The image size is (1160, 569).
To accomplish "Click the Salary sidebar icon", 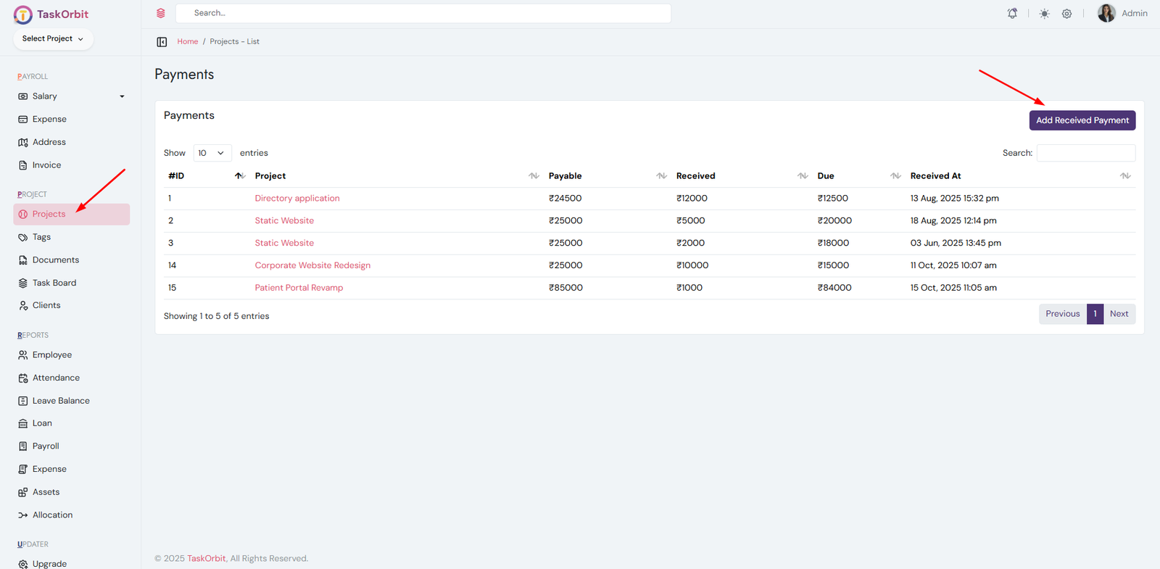I will 23,96.
